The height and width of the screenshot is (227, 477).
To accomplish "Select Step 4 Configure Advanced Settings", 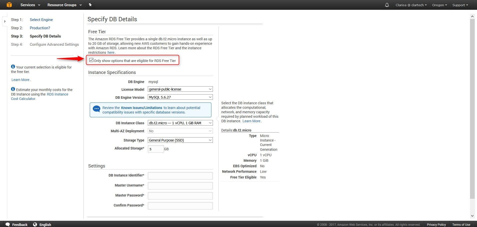I will point(54,44).
